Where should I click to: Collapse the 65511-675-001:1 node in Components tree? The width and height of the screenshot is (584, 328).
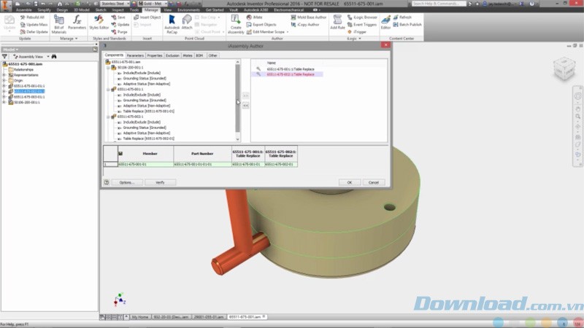[108, 89]
